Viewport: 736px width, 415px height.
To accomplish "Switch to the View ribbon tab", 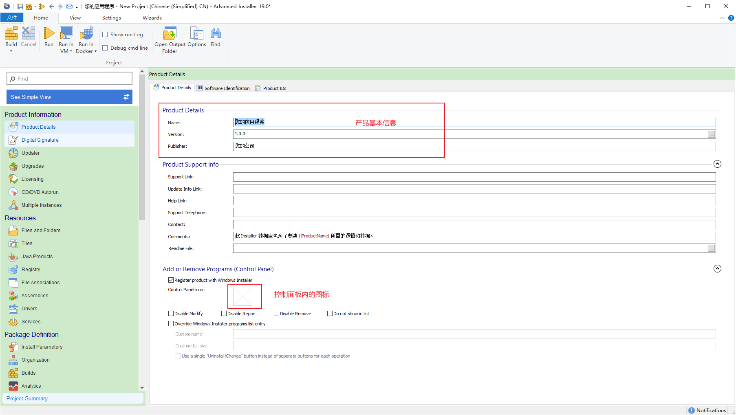I will [75, 18].
